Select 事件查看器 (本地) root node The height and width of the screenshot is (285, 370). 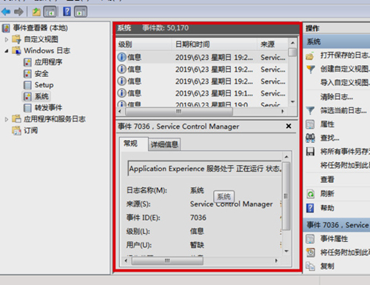point(40,28)
